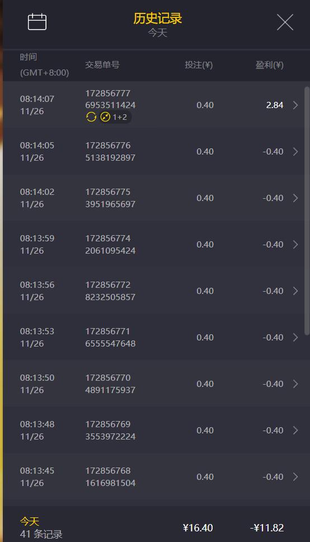Click the vertical scrollbar of the list
Screen dimensions: 310x542
307,211
